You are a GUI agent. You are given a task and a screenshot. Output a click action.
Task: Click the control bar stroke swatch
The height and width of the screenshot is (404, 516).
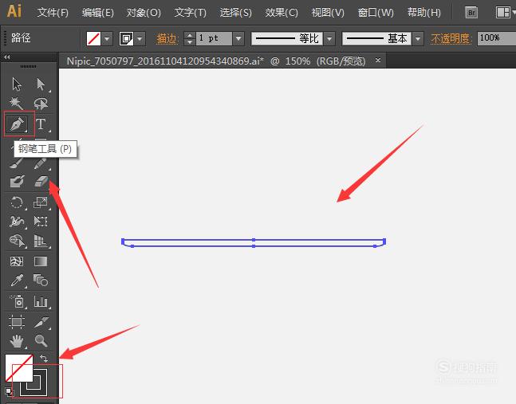[126, 39]
